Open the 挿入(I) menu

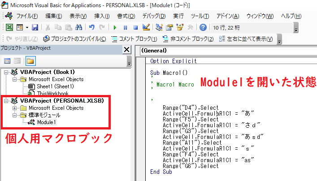[x=102, y=16]
